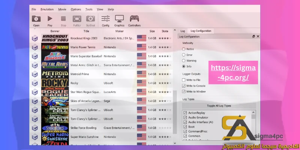Switch to the Log tab
This screenshot has width=300, height=150.
(183, 31)
